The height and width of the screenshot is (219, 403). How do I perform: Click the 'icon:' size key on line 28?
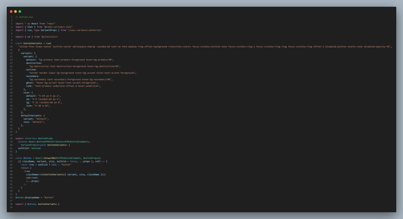[29, 106]
